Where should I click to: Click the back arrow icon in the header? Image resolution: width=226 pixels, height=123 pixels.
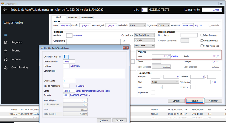pyautogui.click(x=5, y=10)
